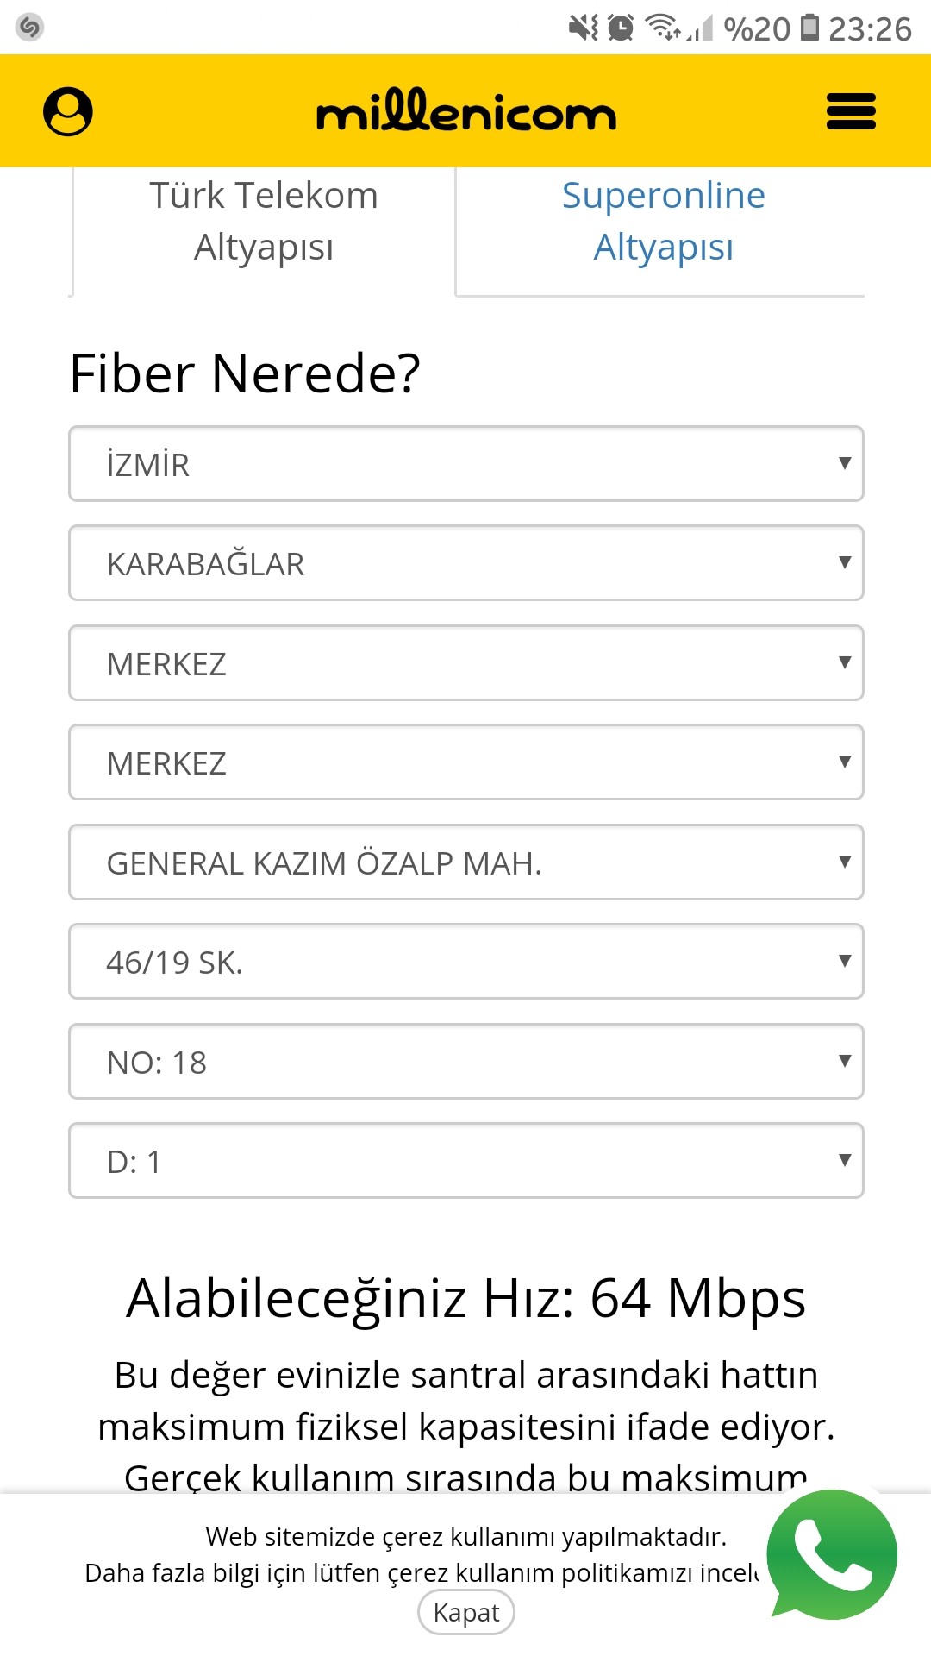Viewport: 931px width, 1656px height.
Task: Tap the alarm clock status icon
Action: point(621,28)
